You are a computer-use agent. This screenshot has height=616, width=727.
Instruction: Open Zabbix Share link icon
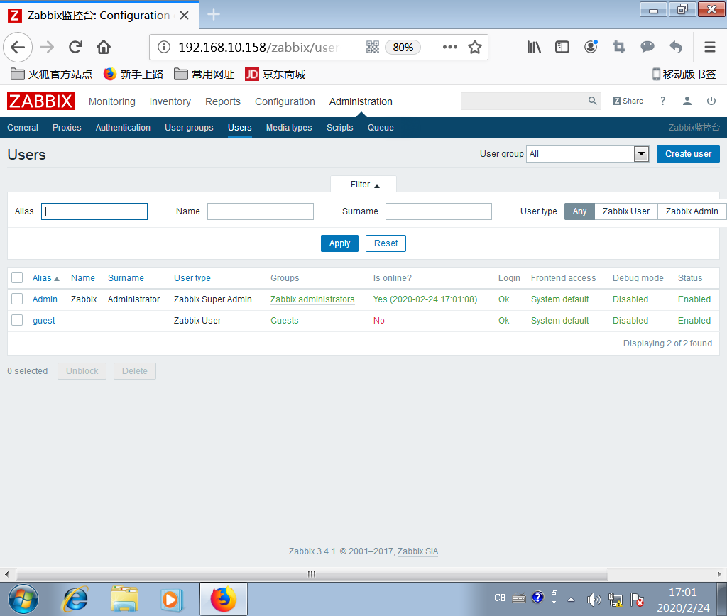click(x=628, y=101)
